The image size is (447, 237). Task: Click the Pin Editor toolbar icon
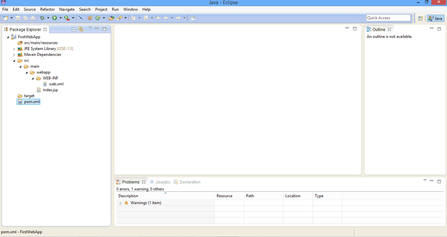[x=193, y=18]
